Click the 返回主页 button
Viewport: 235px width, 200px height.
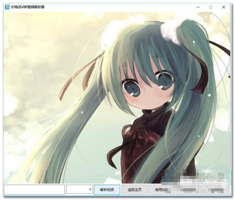(x=135, y=190)
